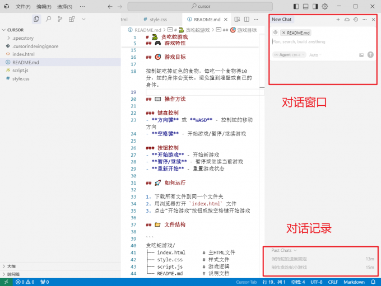This screenshot has height=286, width=381.
Task: Expand the Past Chats dropdown
Action: pos(284,250)
